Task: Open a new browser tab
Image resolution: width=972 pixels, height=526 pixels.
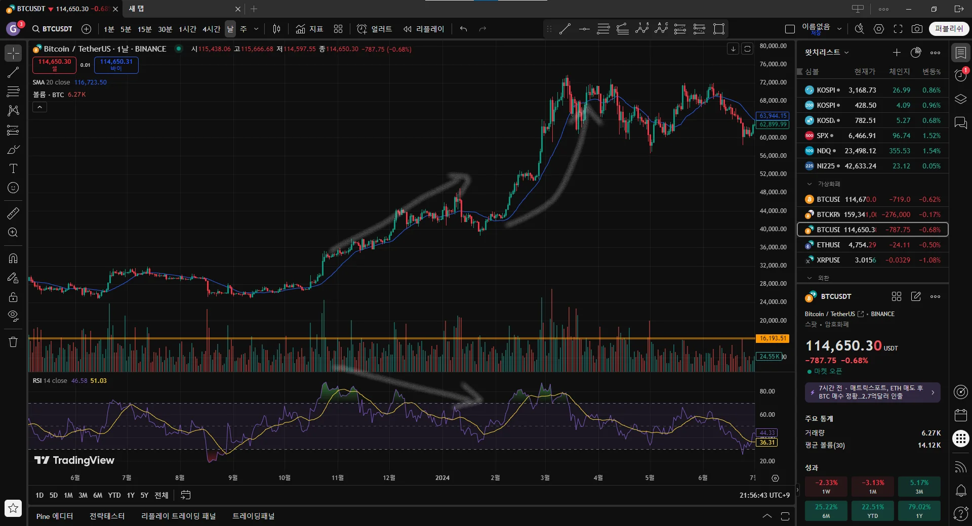Action: point(254,9)
